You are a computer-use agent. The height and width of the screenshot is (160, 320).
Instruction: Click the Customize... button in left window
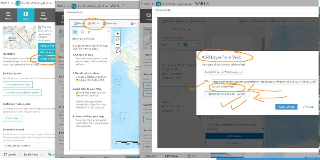pos(13,118)
